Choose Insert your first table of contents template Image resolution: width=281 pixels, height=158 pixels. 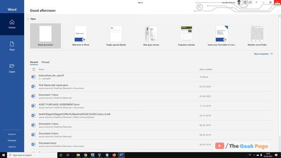222,36
